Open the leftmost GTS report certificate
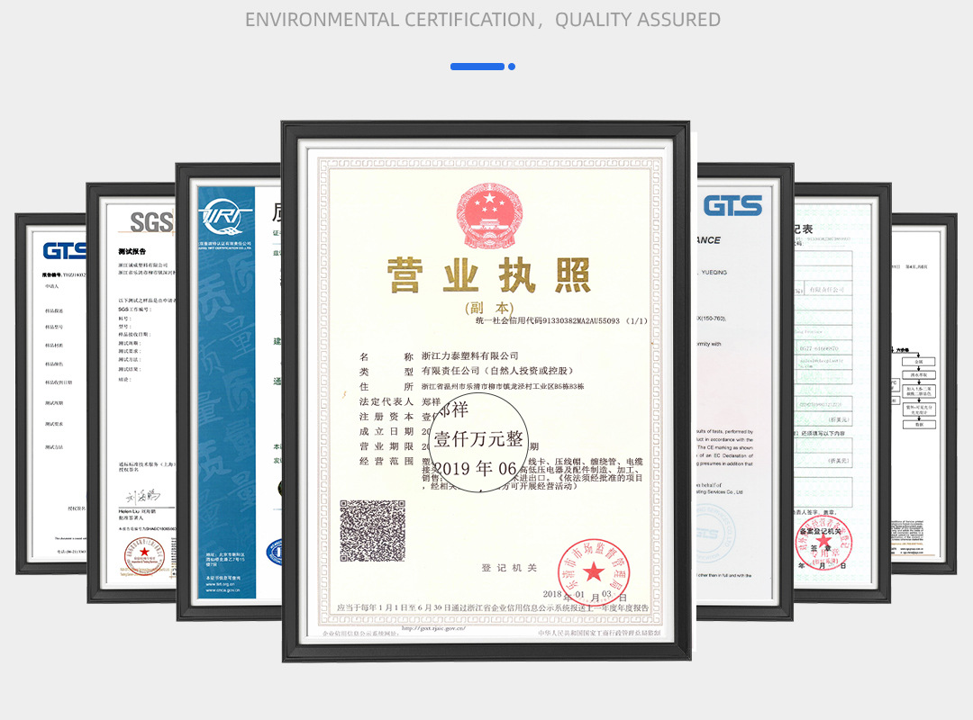Screen dimensions: 973x720 [x=50, y=394]
